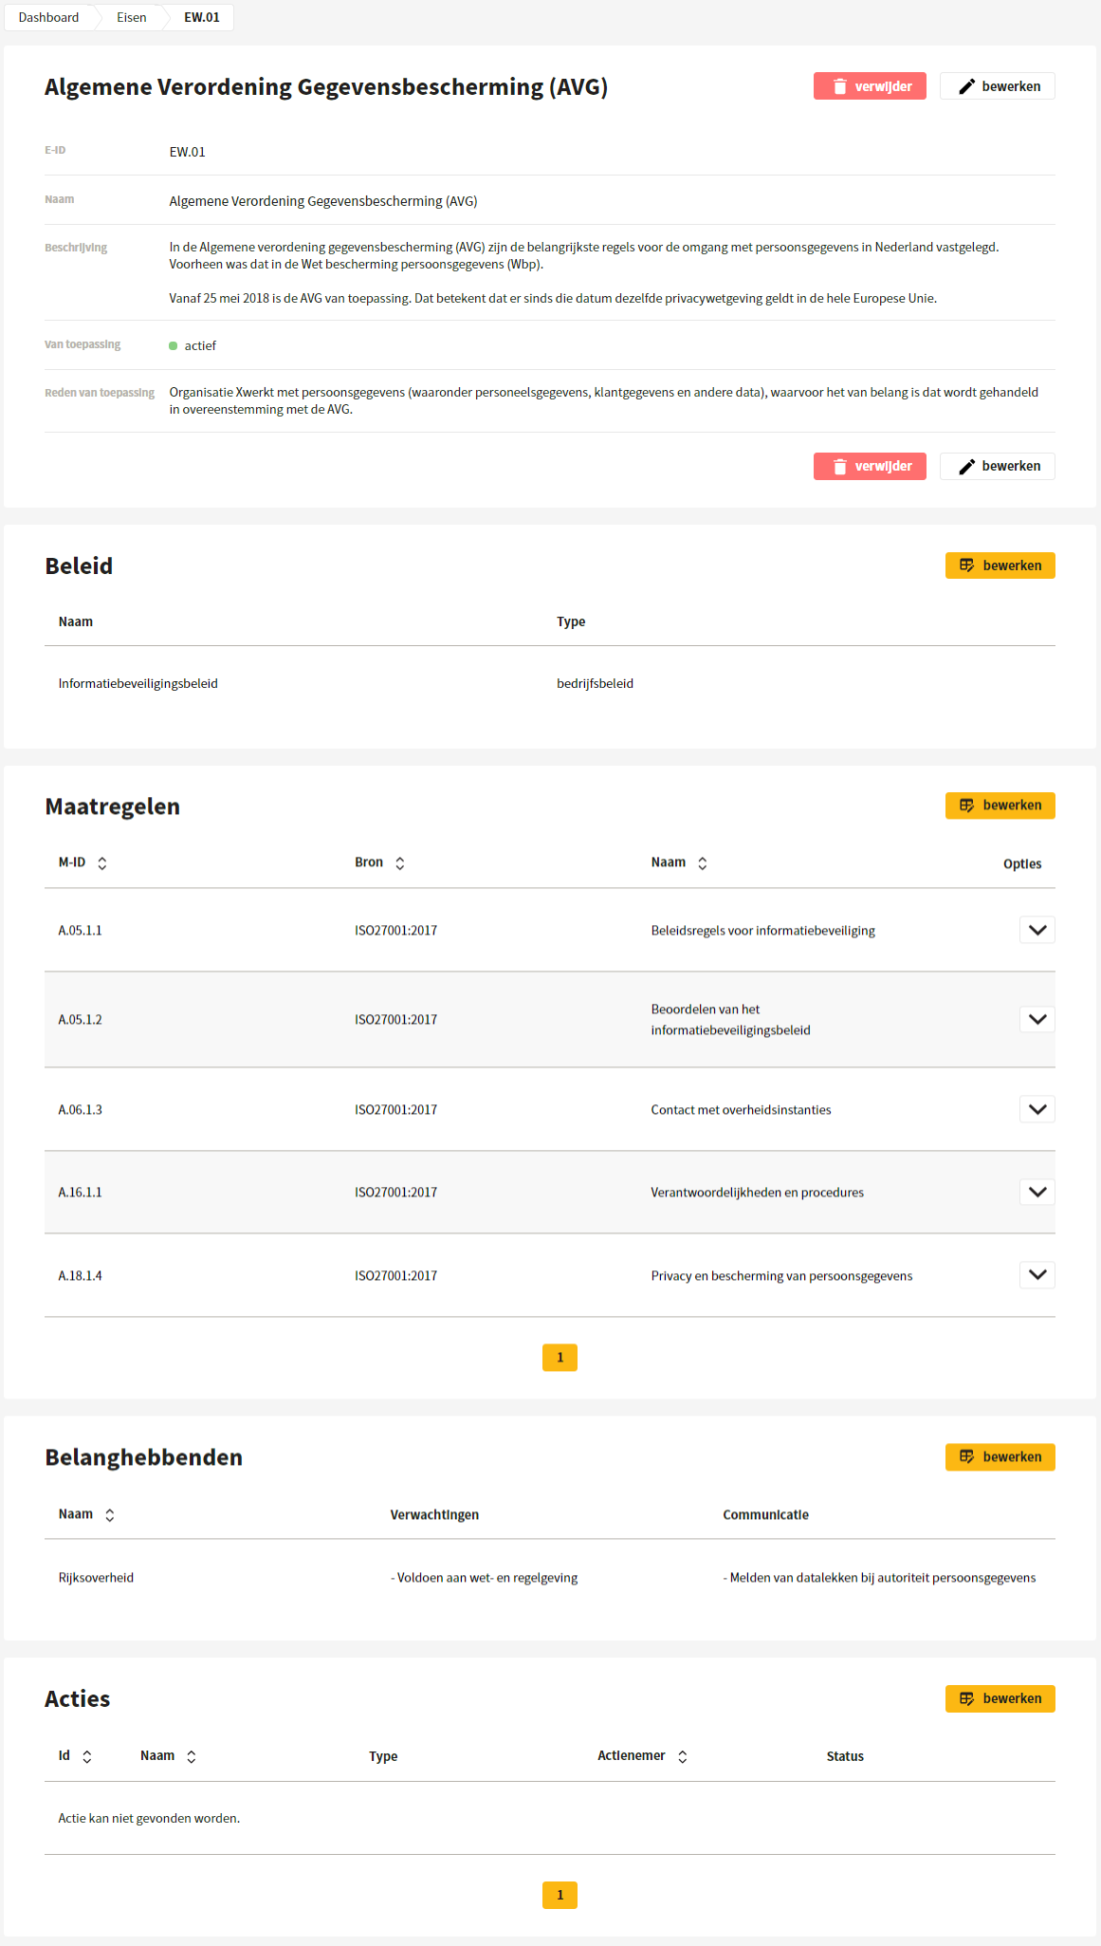Click the Rijksoverheid stakeholder name

pos(96,1578)
